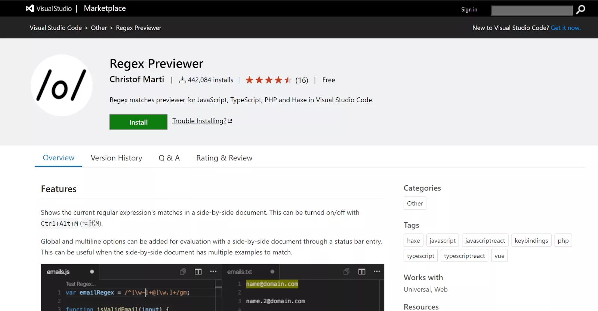This screenshot has height=311, width=598.
Task: Select the typescript tag
Action: click(420, 256)
